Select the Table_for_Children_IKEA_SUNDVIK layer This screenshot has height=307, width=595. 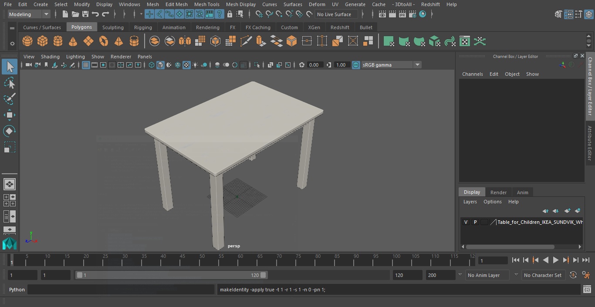[540, 222]
